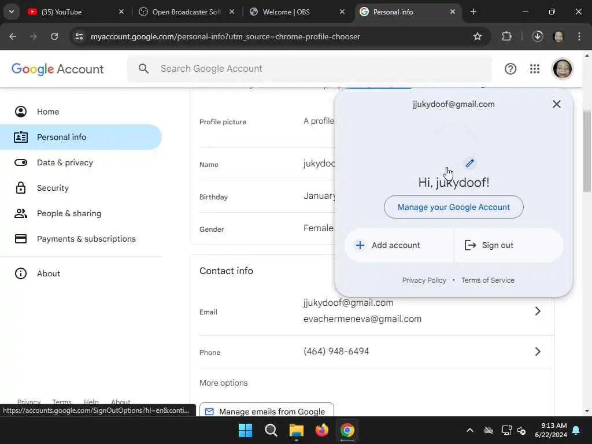Click the muted volume tray icon
The width and height of the screenshot is (592, 444).
521,430
